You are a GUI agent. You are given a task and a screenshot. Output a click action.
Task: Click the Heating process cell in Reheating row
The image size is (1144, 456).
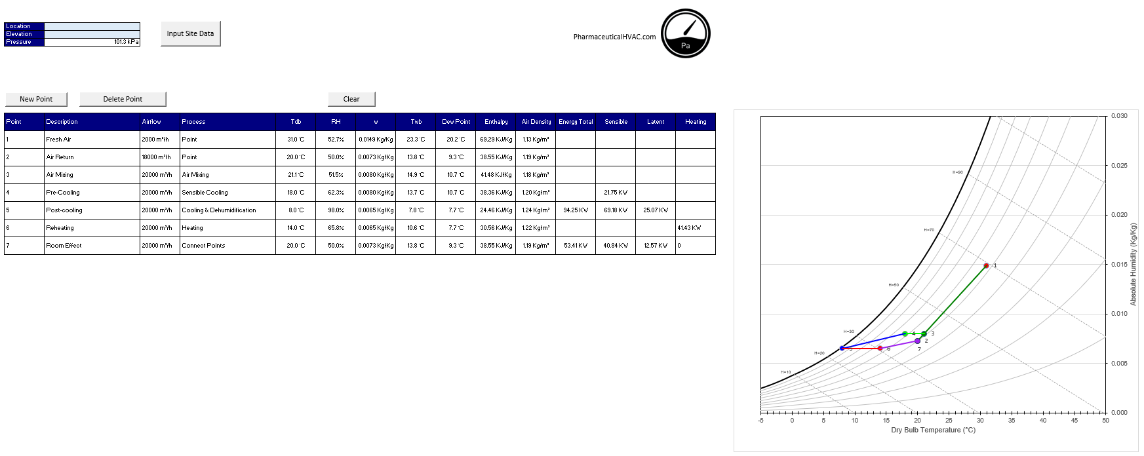pyautogui.click(x=227, y=228)
